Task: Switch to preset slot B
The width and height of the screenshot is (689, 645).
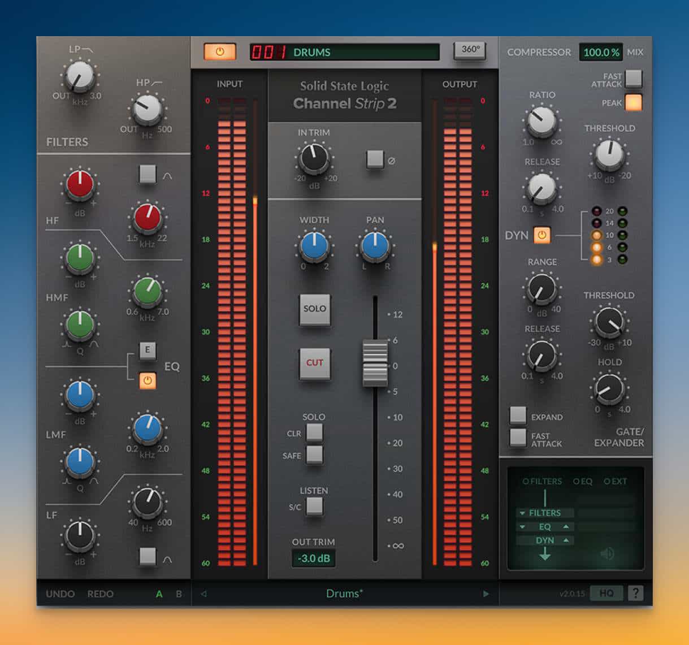Action: coord(179,594)
